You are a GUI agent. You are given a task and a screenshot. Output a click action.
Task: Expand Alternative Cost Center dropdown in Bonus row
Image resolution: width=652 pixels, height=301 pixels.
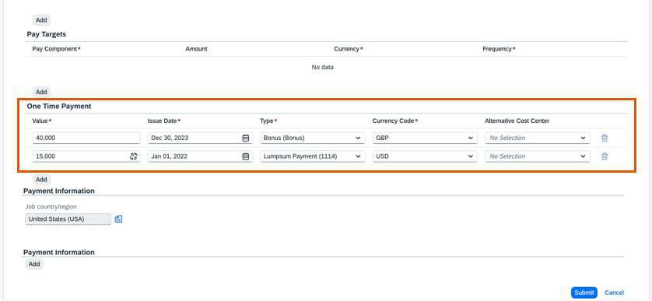(537, 138)
